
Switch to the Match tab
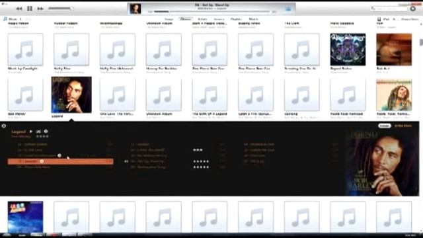(253, 19)
